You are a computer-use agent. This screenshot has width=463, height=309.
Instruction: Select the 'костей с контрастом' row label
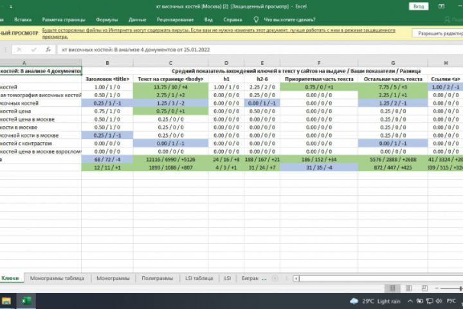click(x=41, y=144)
